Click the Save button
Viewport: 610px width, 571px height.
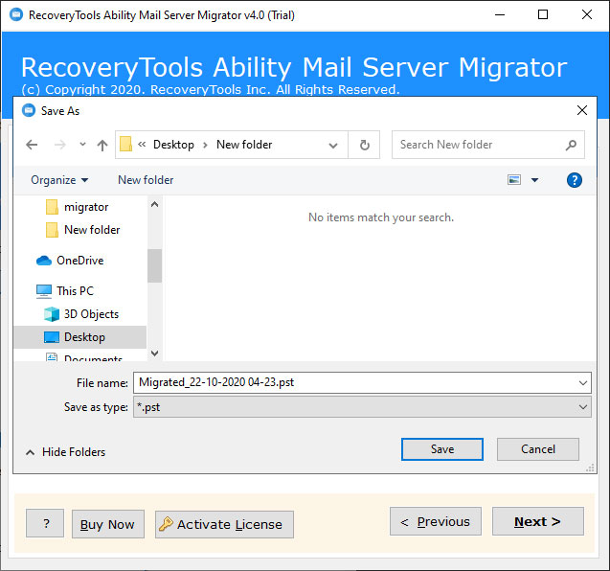442,449
